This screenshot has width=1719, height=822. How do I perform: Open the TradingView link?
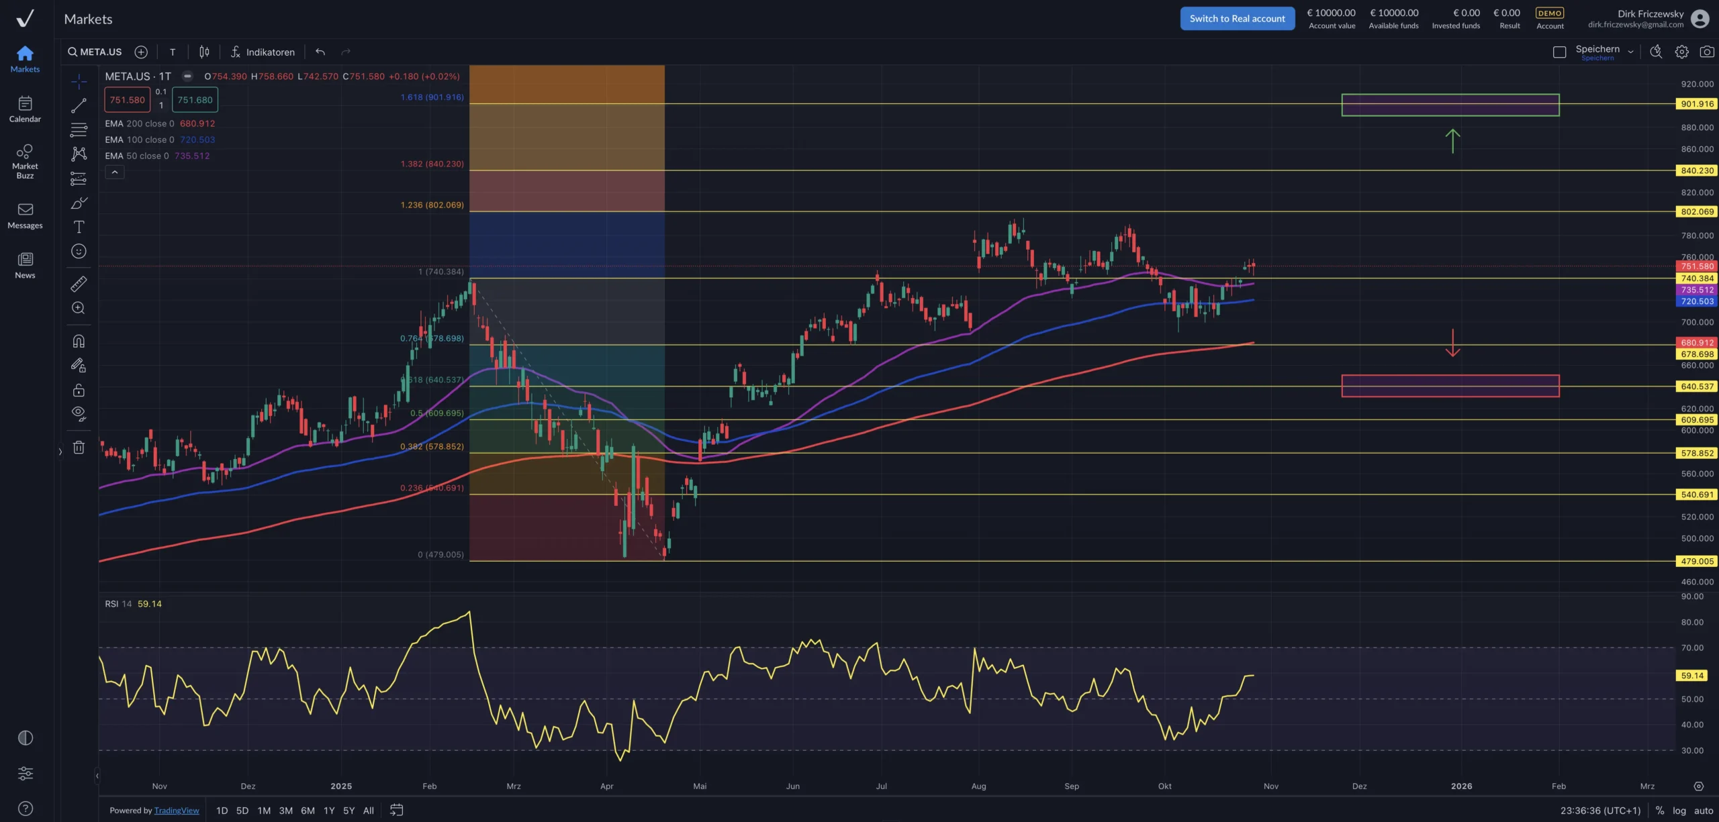coord(177,811)
